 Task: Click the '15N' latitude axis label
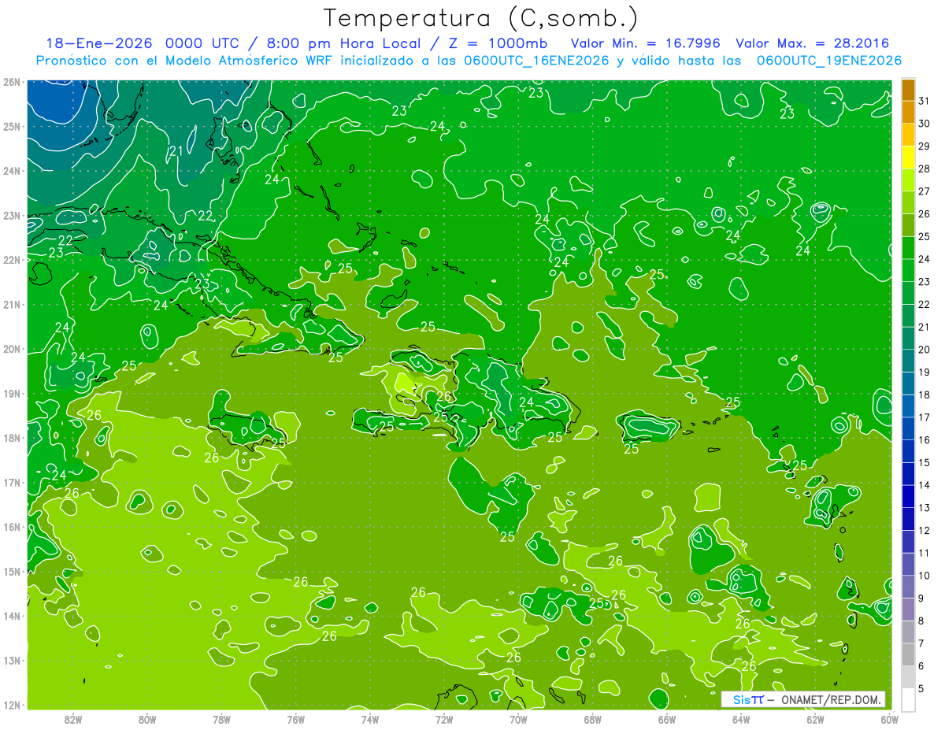11,572
